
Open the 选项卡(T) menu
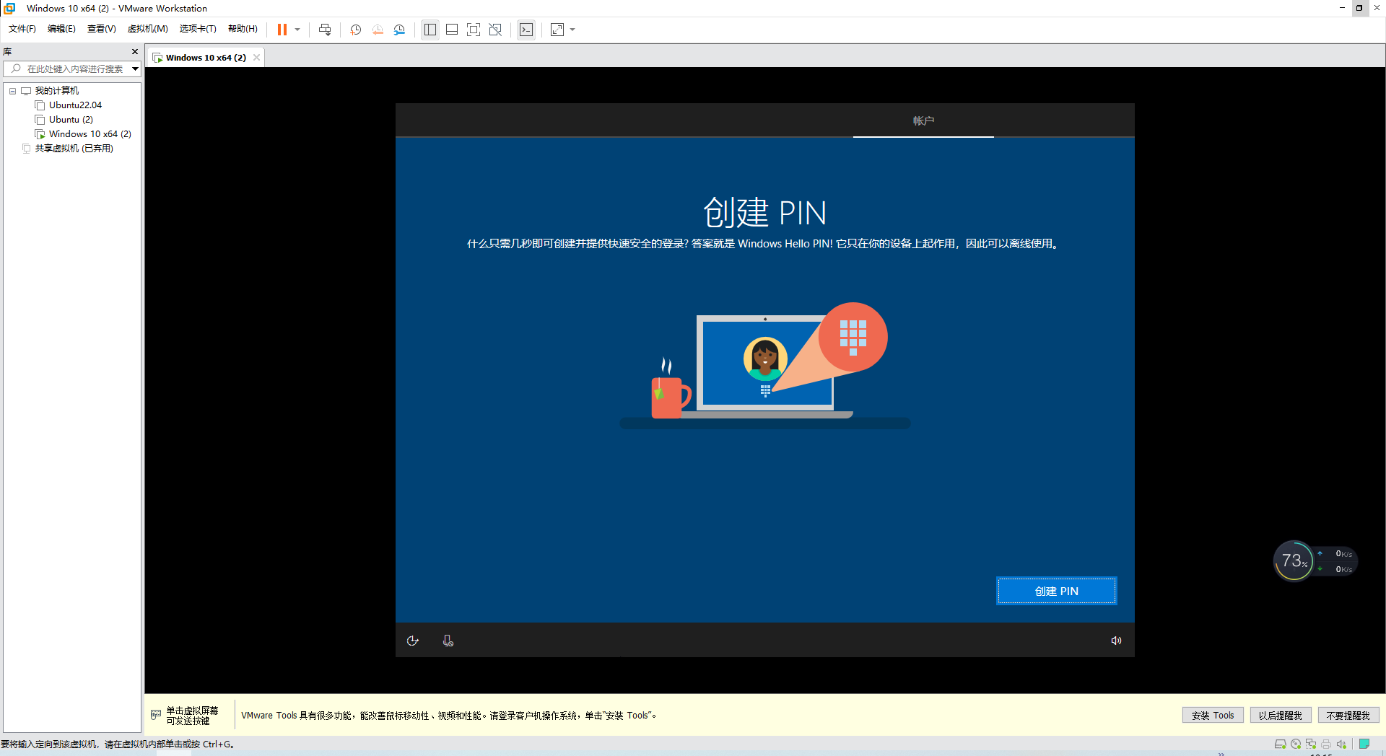198,29
